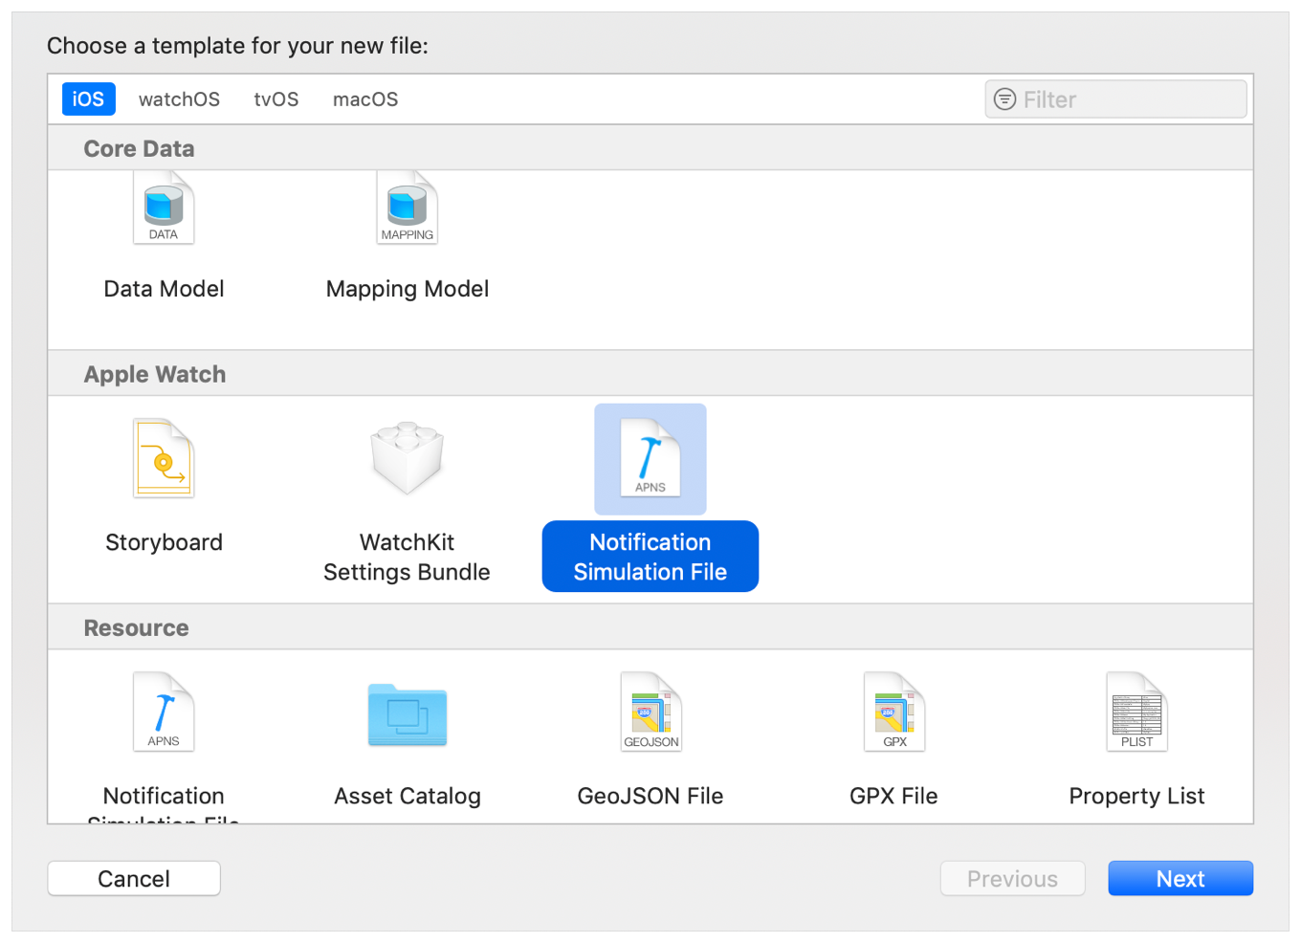The height and width of the screenshot is (943, 1301).
Task: Click the GeoJSON File label
Action: tap(650, 796)
